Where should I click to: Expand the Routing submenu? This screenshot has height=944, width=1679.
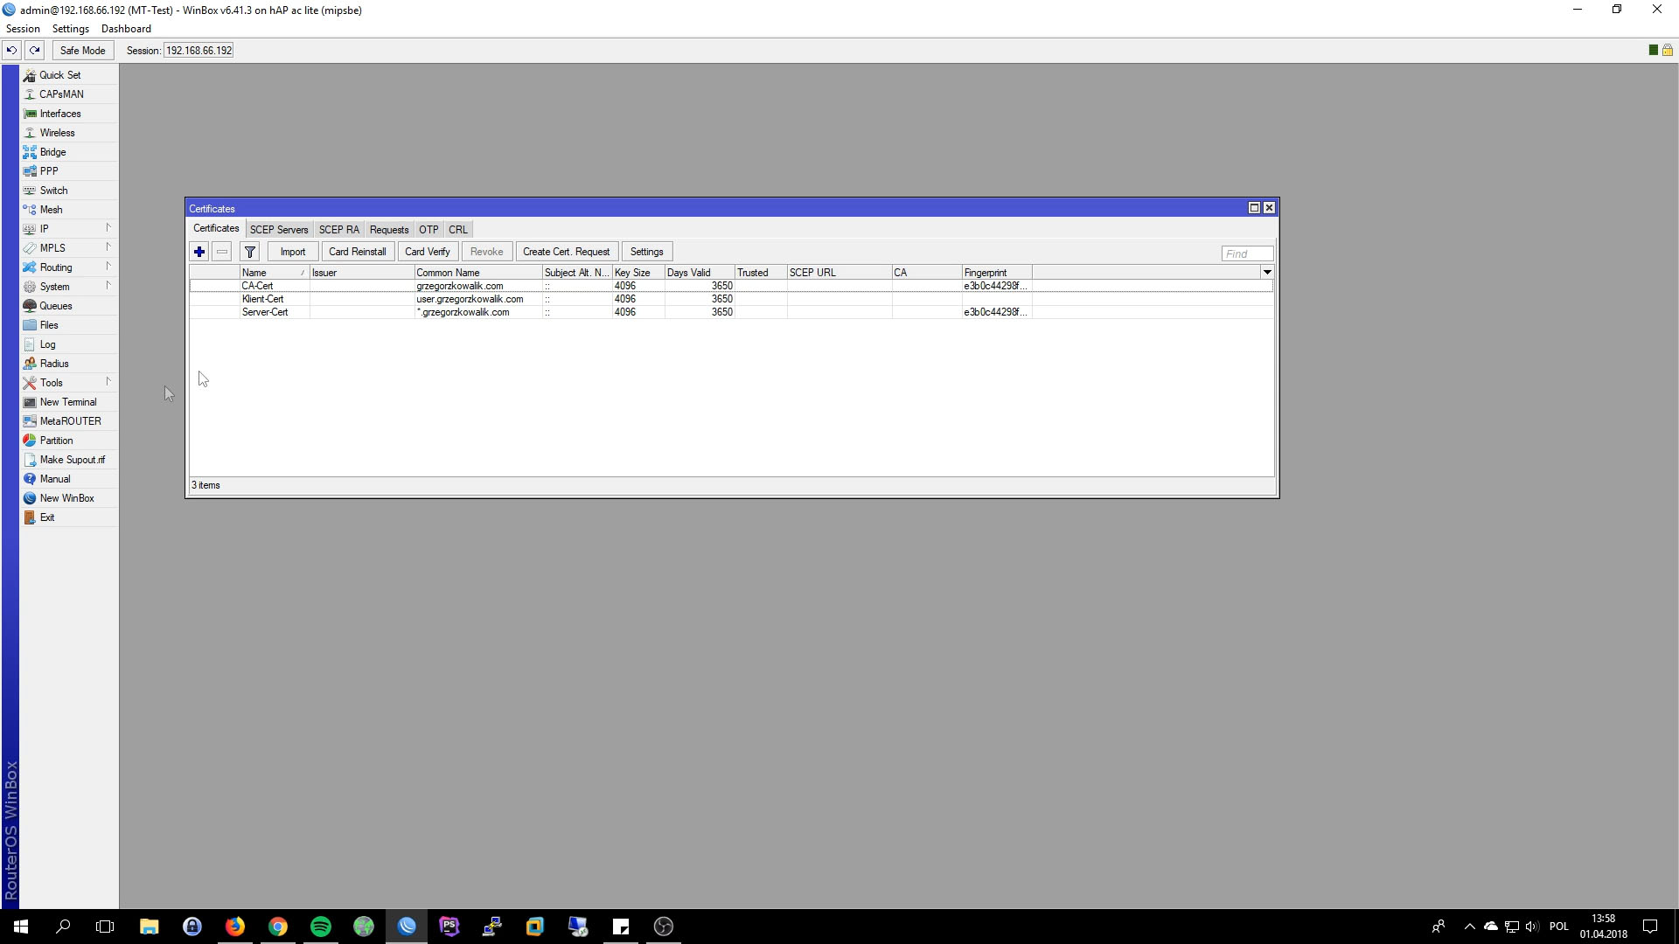(x=68, y=267)
